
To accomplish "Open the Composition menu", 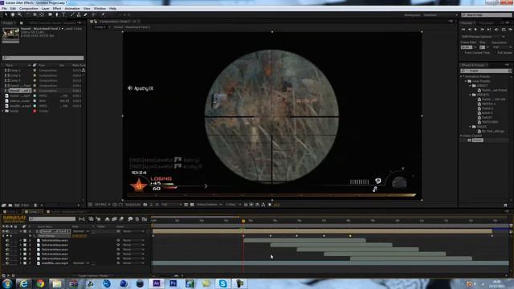I will 29,9.
